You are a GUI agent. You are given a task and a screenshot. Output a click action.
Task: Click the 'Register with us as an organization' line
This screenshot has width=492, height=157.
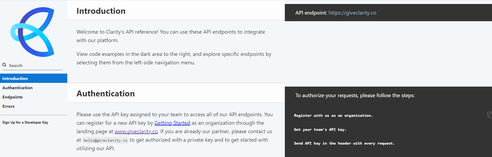point(333,115)
